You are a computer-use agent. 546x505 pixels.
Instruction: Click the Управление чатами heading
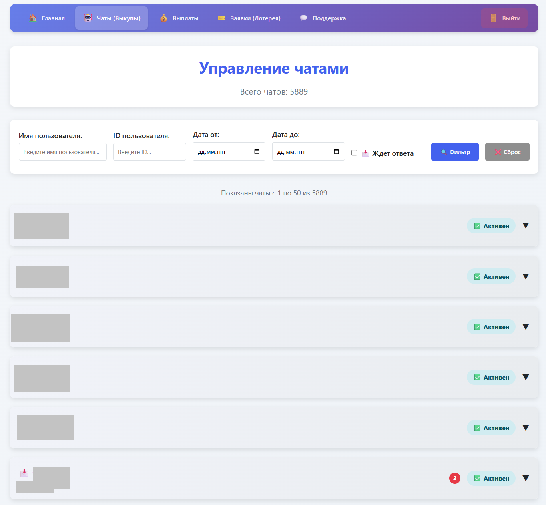(x=274, y=68)
